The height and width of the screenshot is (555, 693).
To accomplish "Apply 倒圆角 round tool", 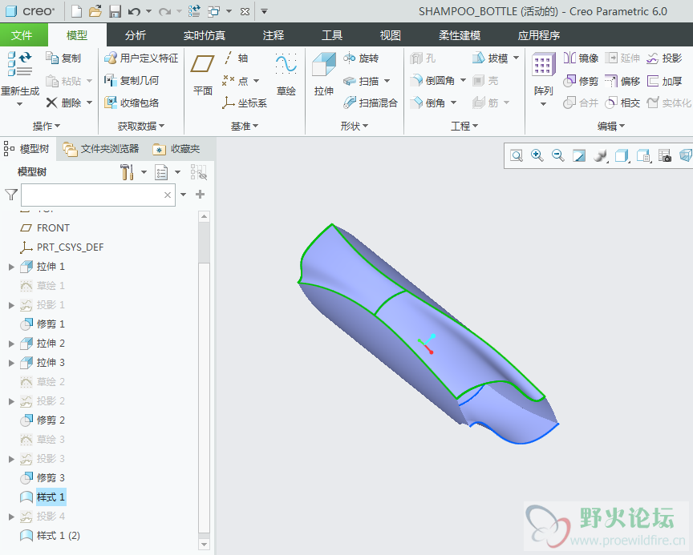I will (432, 80).
